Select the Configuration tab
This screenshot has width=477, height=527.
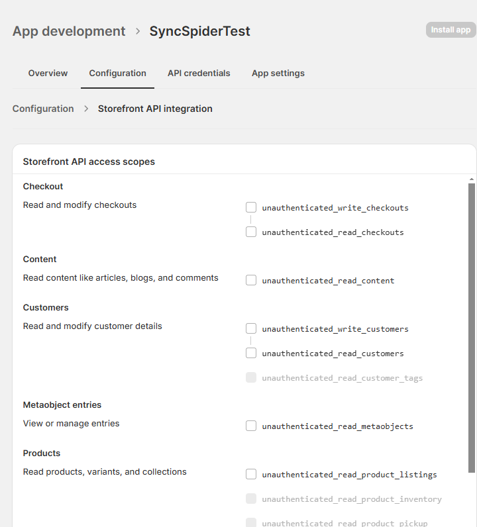(x=117, y=73)
